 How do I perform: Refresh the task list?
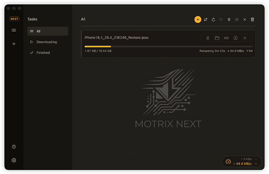[x=213, y=19]
